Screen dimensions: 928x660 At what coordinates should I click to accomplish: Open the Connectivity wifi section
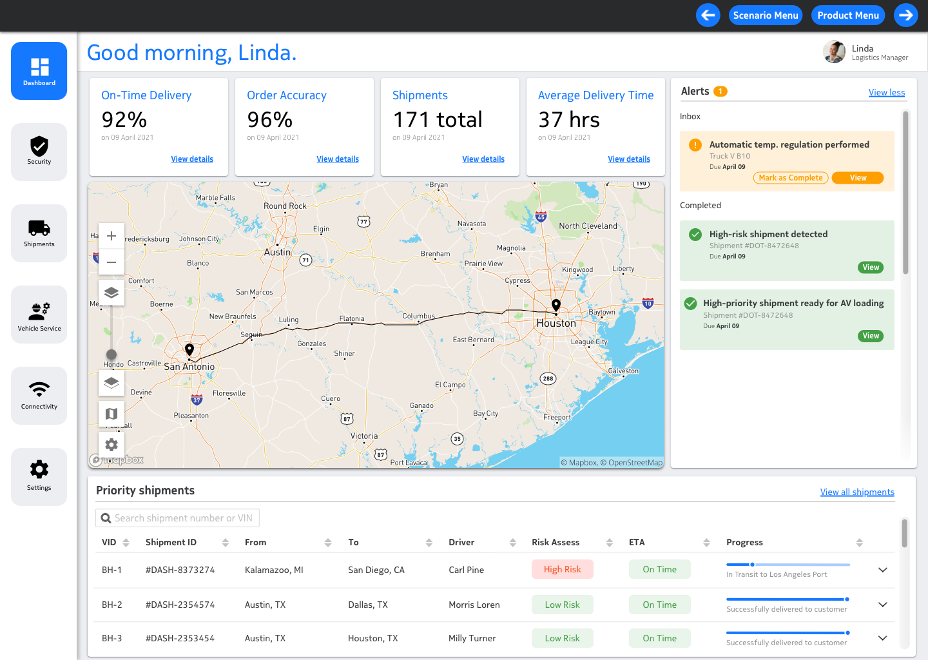click(x=39, y=396)
